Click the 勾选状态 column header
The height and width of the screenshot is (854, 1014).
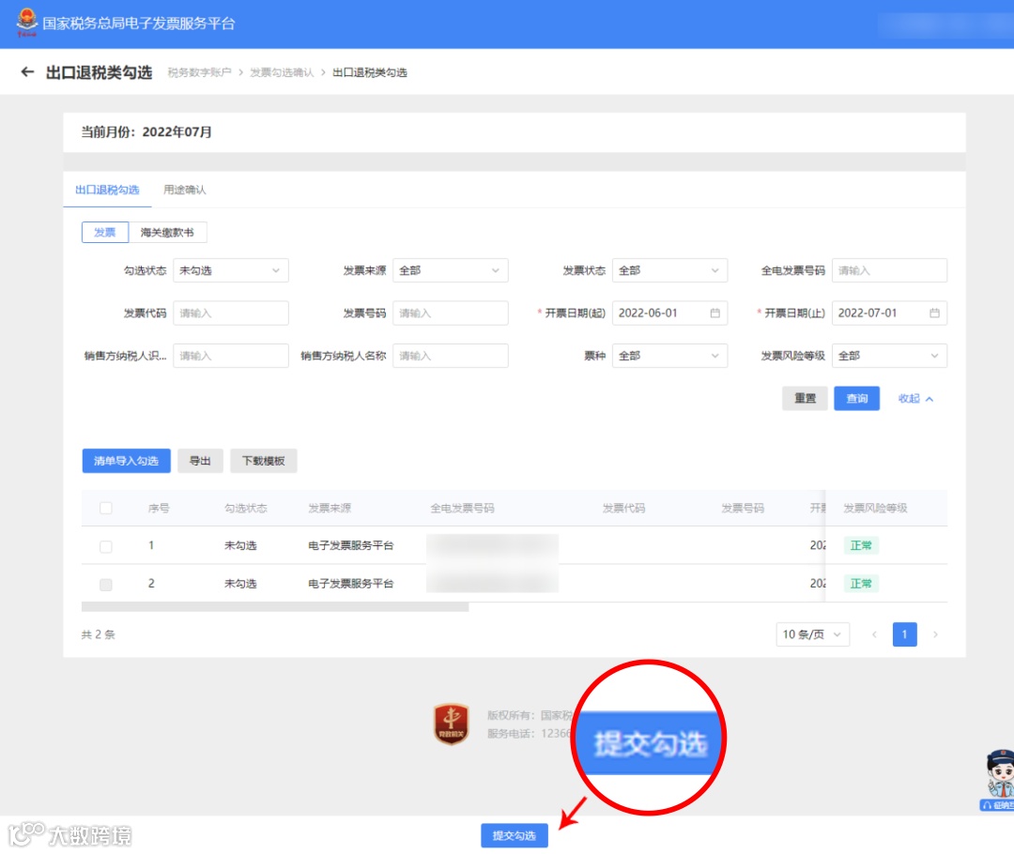[x=246, y=508]
